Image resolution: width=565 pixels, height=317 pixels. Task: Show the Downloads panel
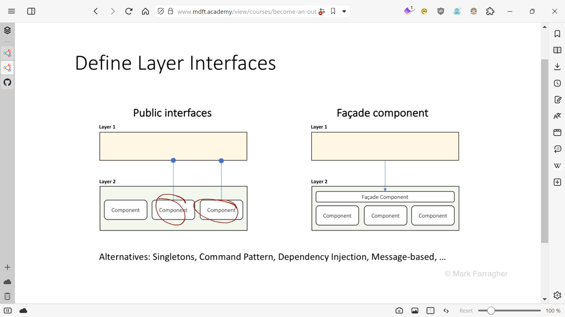(x=557, y=67)
